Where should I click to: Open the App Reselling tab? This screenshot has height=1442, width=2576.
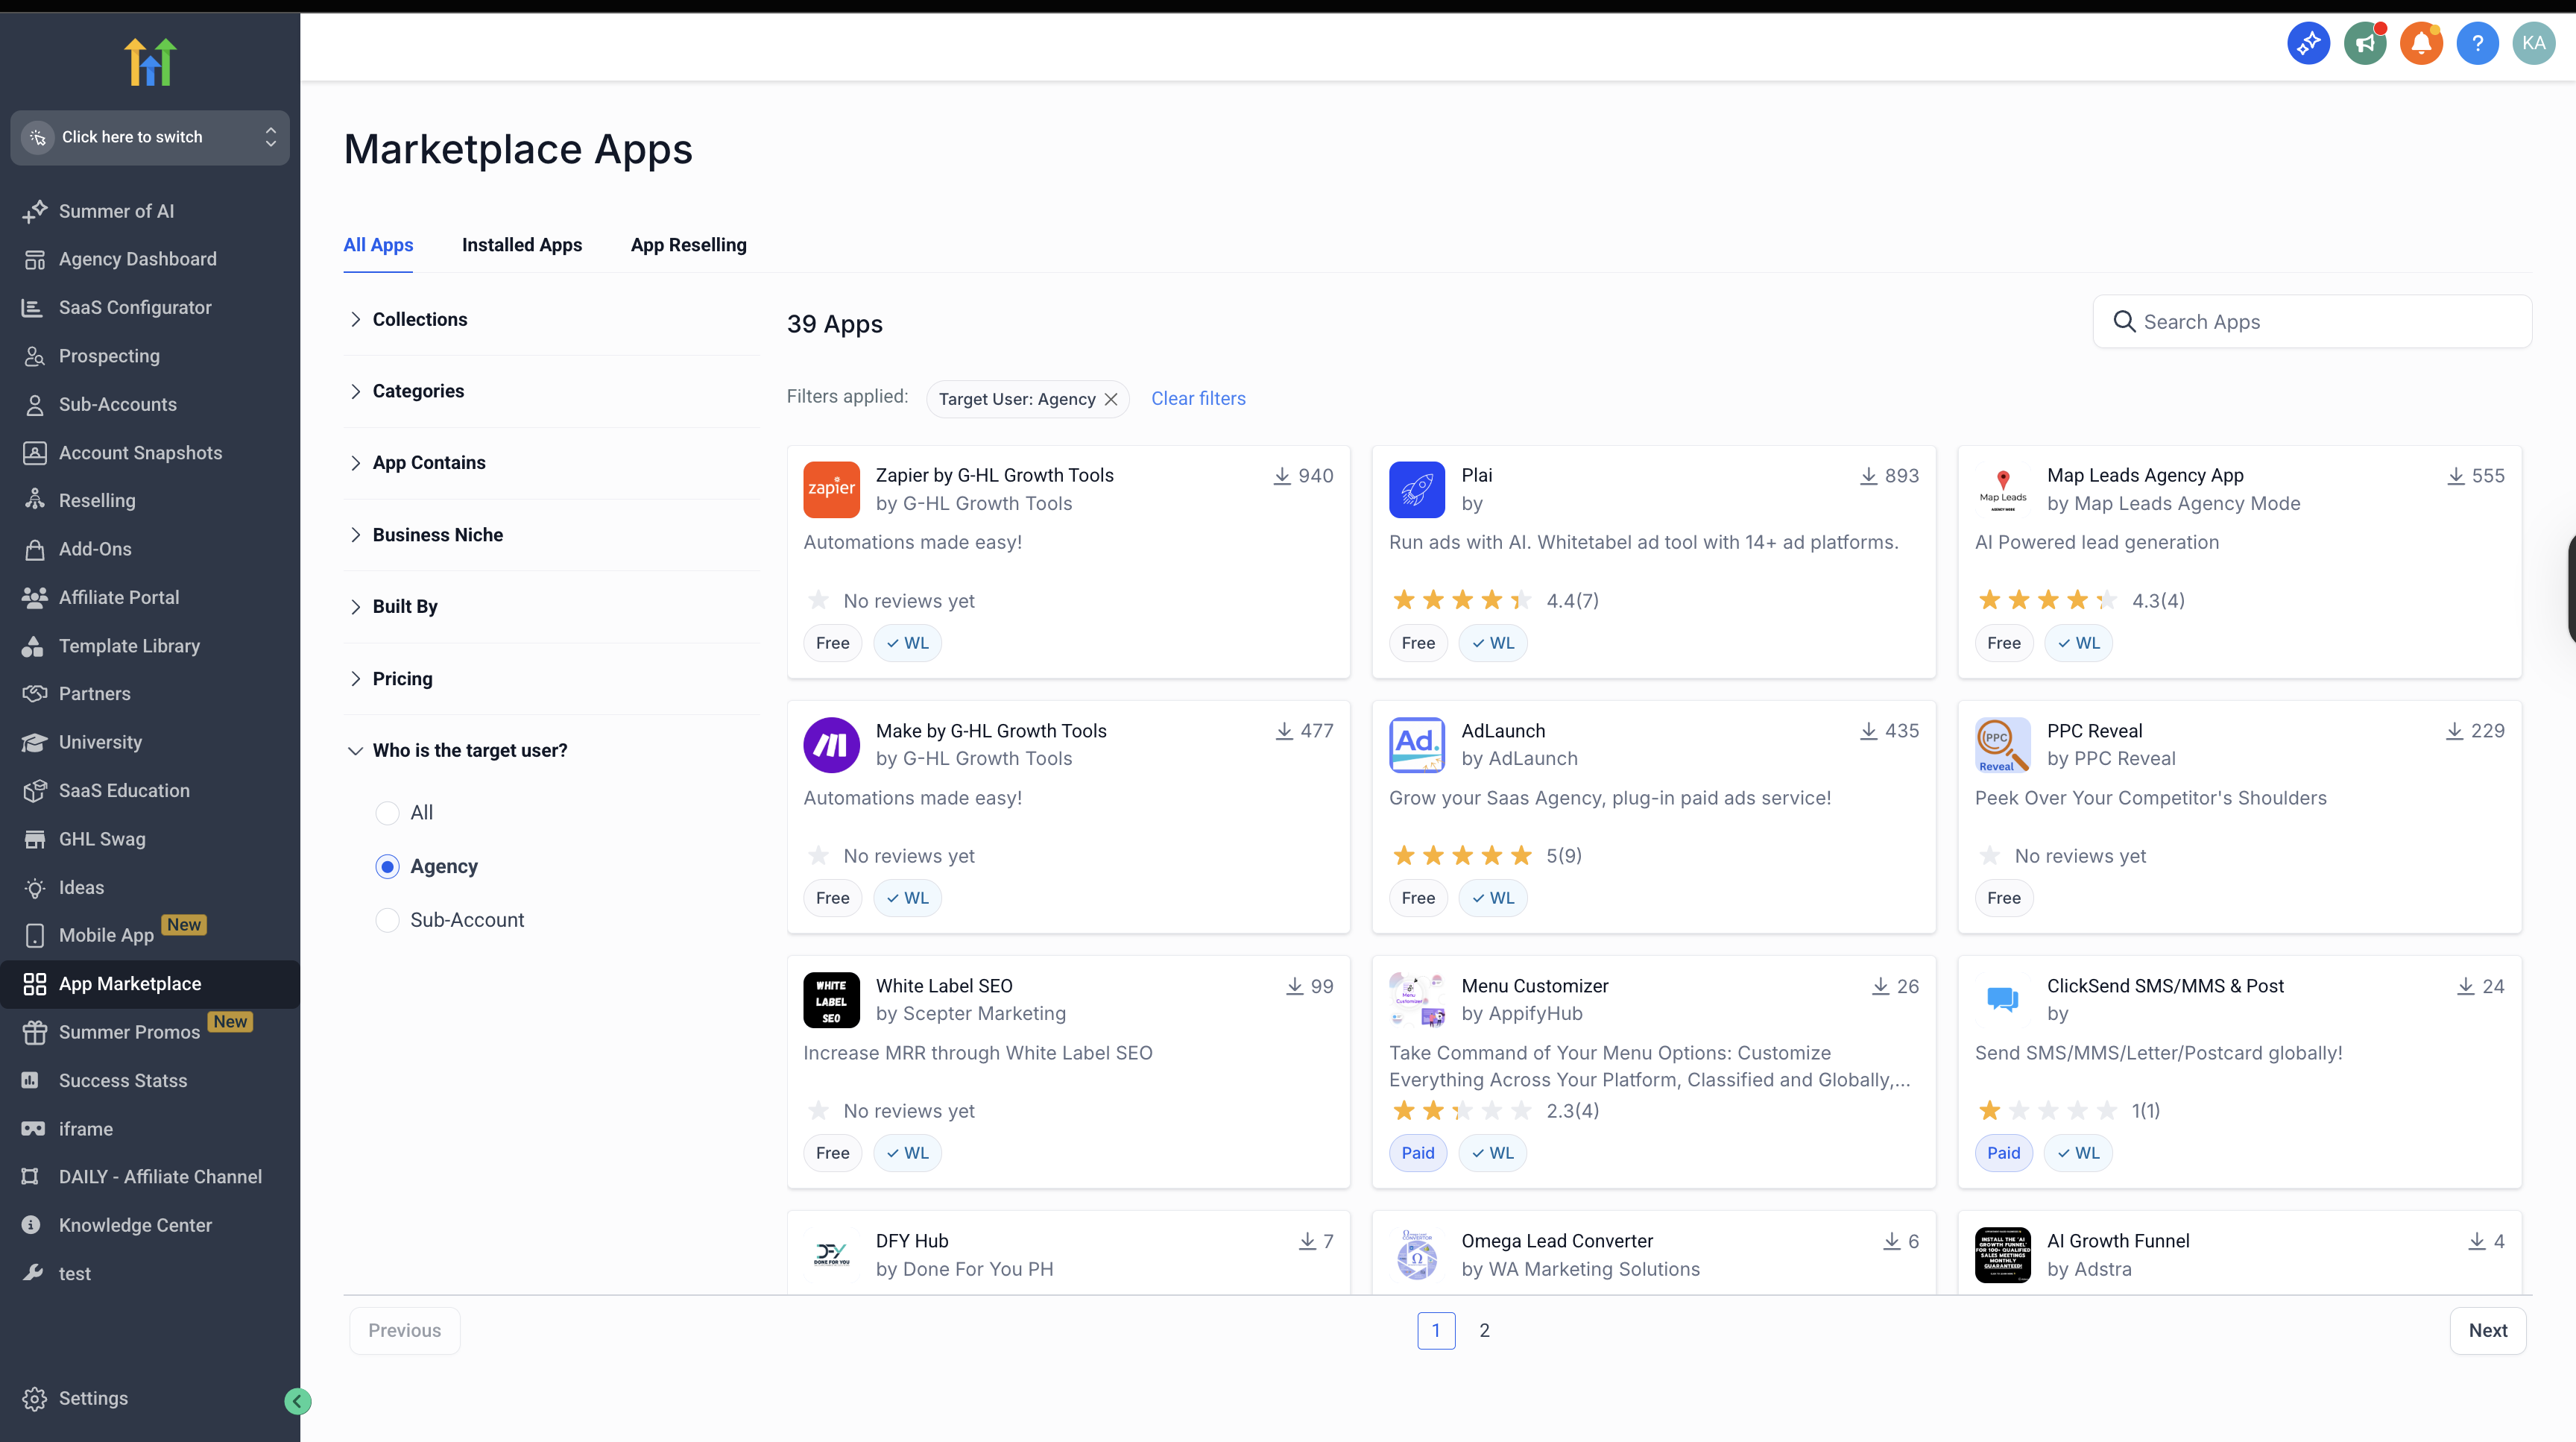688,245
